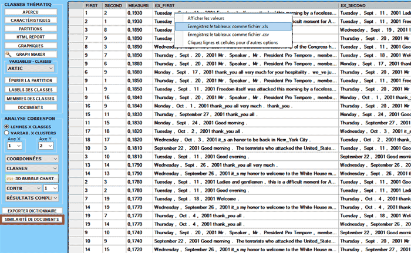Viewport: 411px width, 253px height.
Task: Expand the Coordonnées dropdown
Action: point(32,159)
